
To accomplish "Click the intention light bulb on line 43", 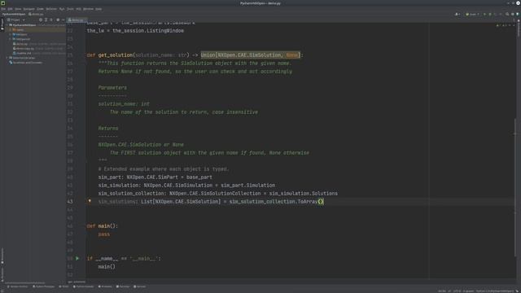I will tap(90, 201).
